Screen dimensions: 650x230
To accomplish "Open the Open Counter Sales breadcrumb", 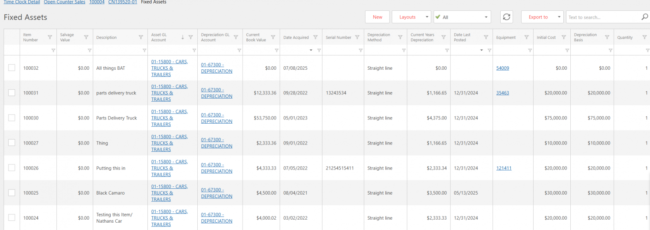I will click(x=65, y=2).
